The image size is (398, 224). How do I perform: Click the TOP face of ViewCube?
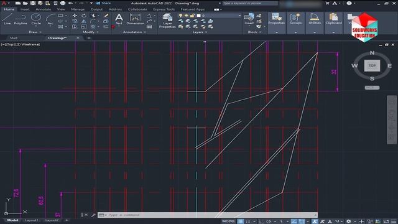pyautogui.click(x=372, y=65)
